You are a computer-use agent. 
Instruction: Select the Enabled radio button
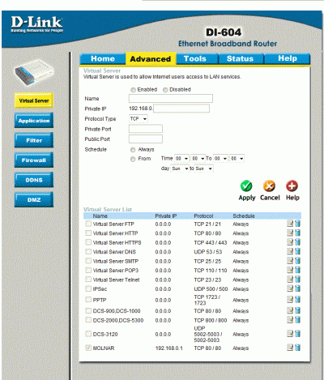pyautogui.click(x=133, y=90)
